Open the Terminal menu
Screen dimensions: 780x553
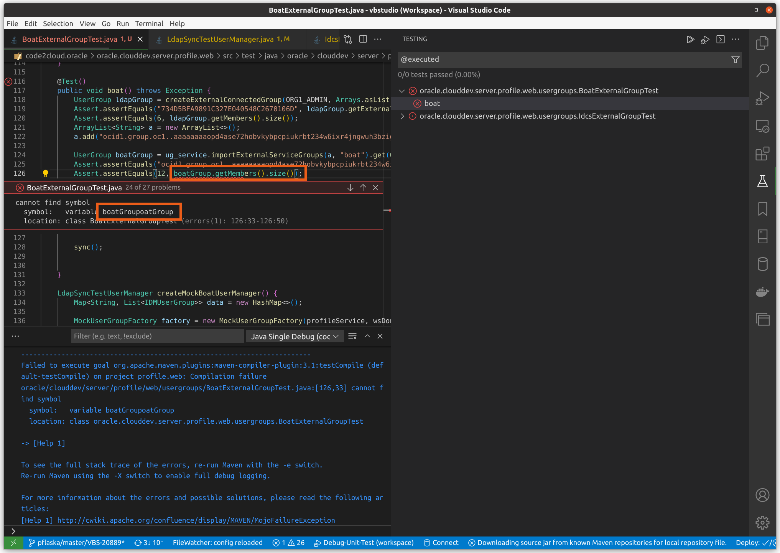click(x=149, y=23)
